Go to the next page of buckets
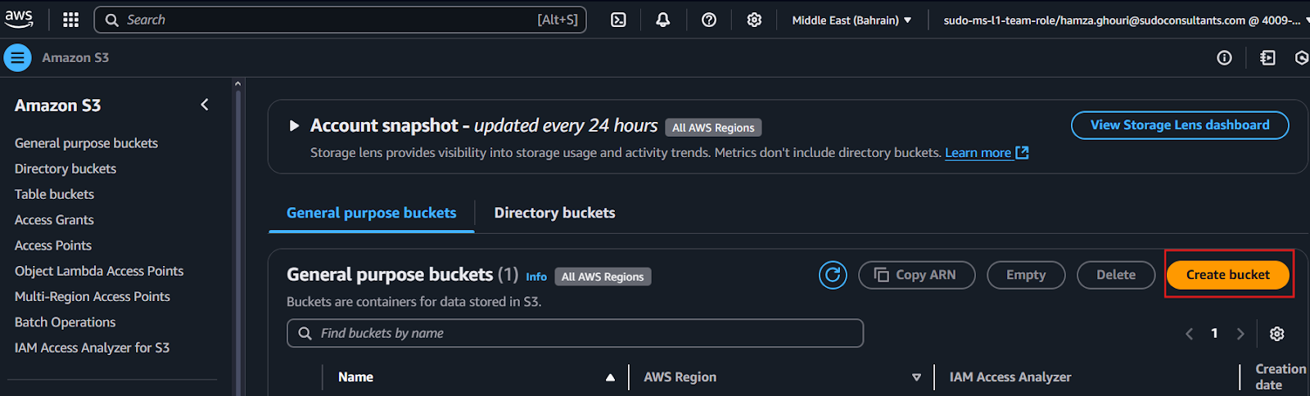This screenshot has height=396, width=1310. (1240, 334)
